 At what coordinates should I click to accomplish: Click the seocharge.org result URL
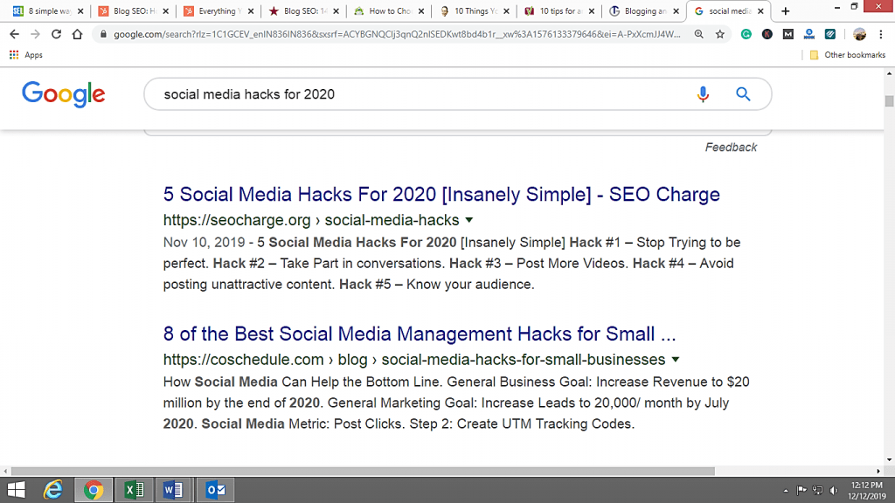click(x=311, y=220)
